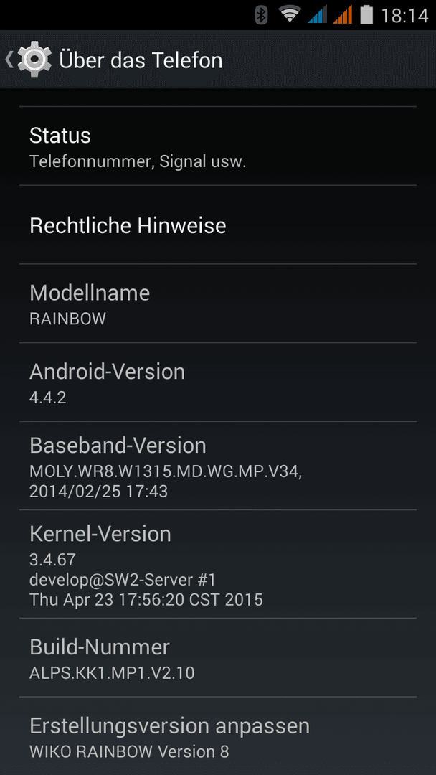Screen dimensions: 436x775
Task: Tap the Wi-Fi signal icon
Action: point(290,14)
